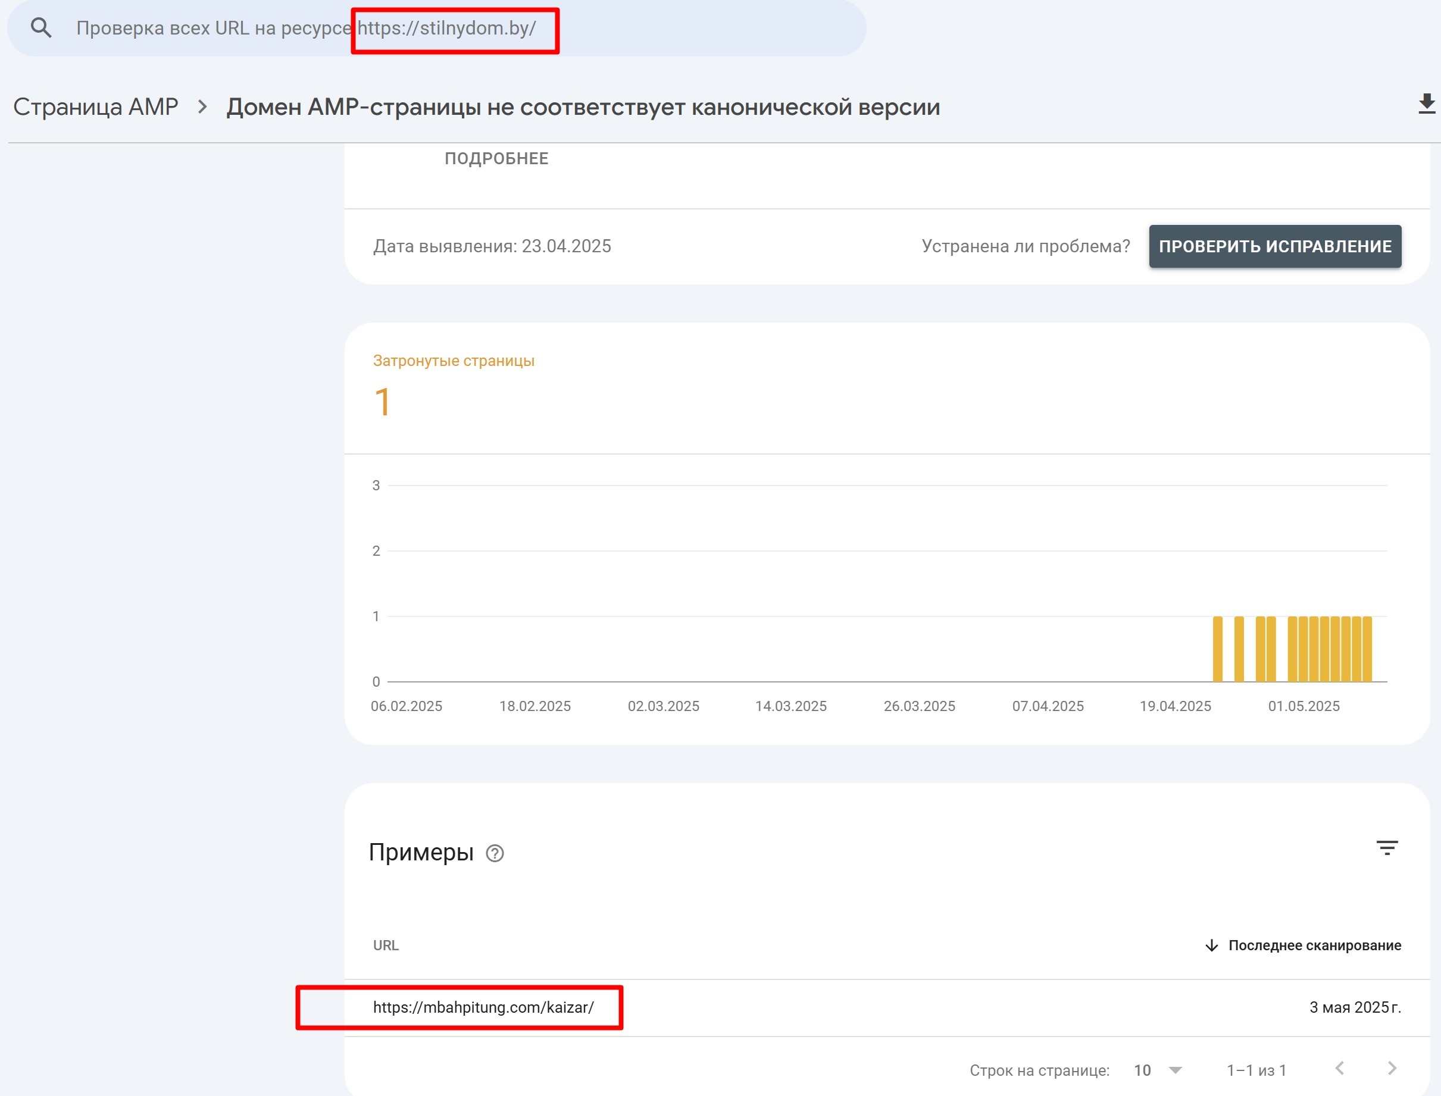Go to previous page of results
Screen dimensions: 1441x1096
[x=1340, y=1069]
